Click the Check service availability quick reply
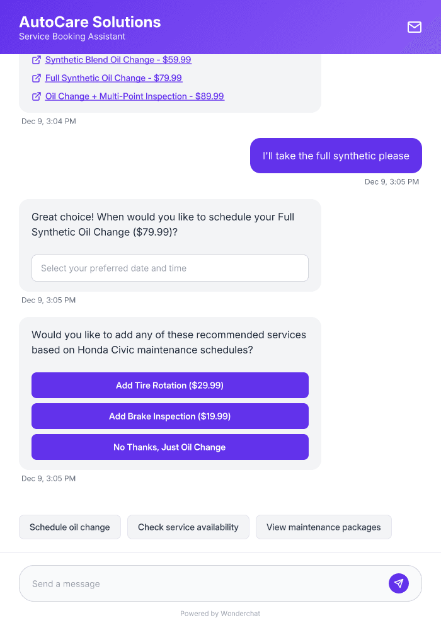Image resolution: width=441 pixels, height=630 pixels. 188,527
